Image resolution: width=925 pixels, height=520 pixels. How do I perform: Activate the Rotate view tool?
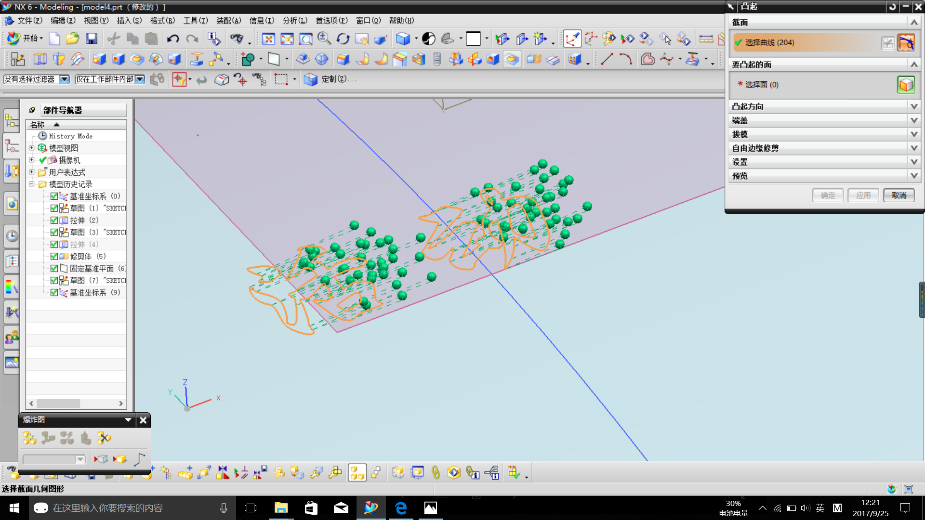tap(343, 39)
